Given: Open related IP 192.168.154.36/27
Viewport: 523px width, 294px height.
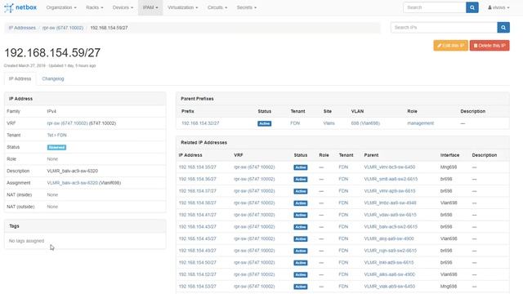Looking at the screenshot, I should click(198, 179).
